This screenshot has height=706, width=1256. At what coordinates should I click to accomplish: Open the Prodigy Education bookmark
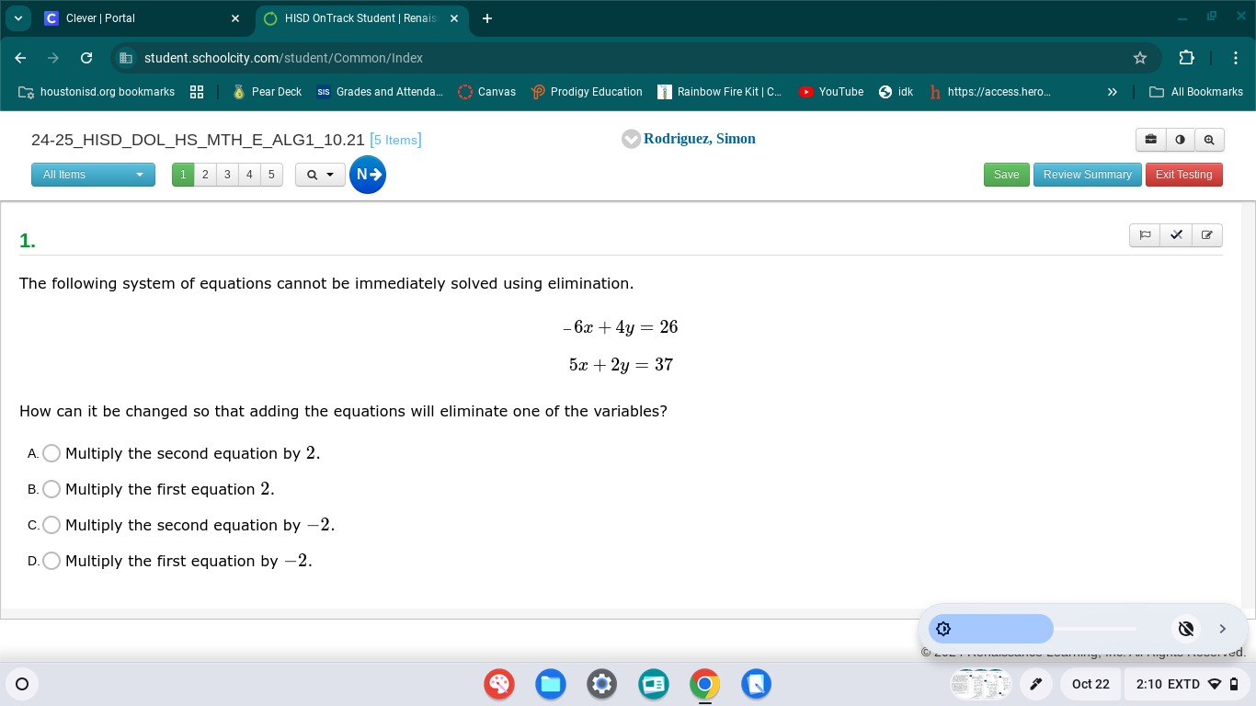tap(587, 92)
